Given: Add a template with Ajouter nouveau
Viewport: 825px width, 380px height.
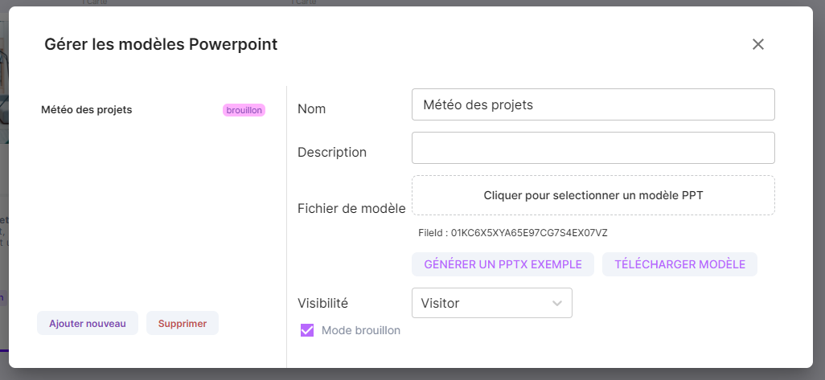Looking at the screenshot, I should point(88,323).
